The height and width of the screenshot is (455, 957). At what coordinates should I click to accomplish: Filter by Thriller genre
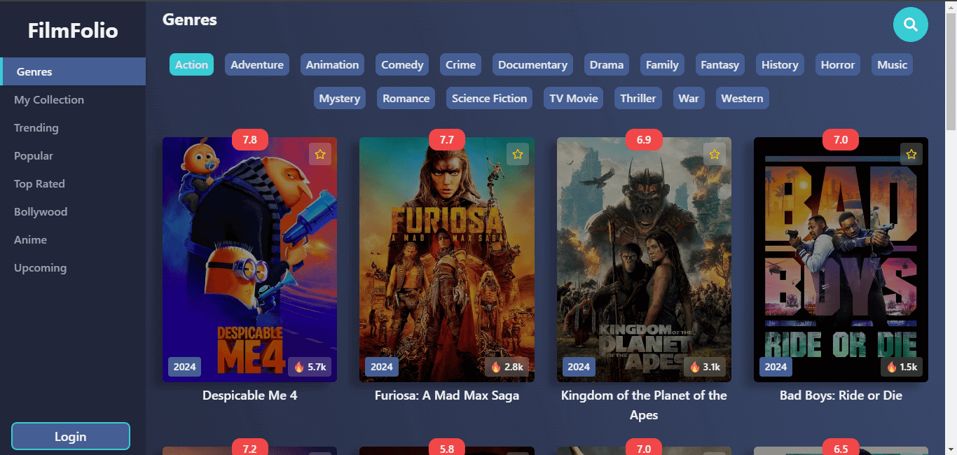point(638,98)
